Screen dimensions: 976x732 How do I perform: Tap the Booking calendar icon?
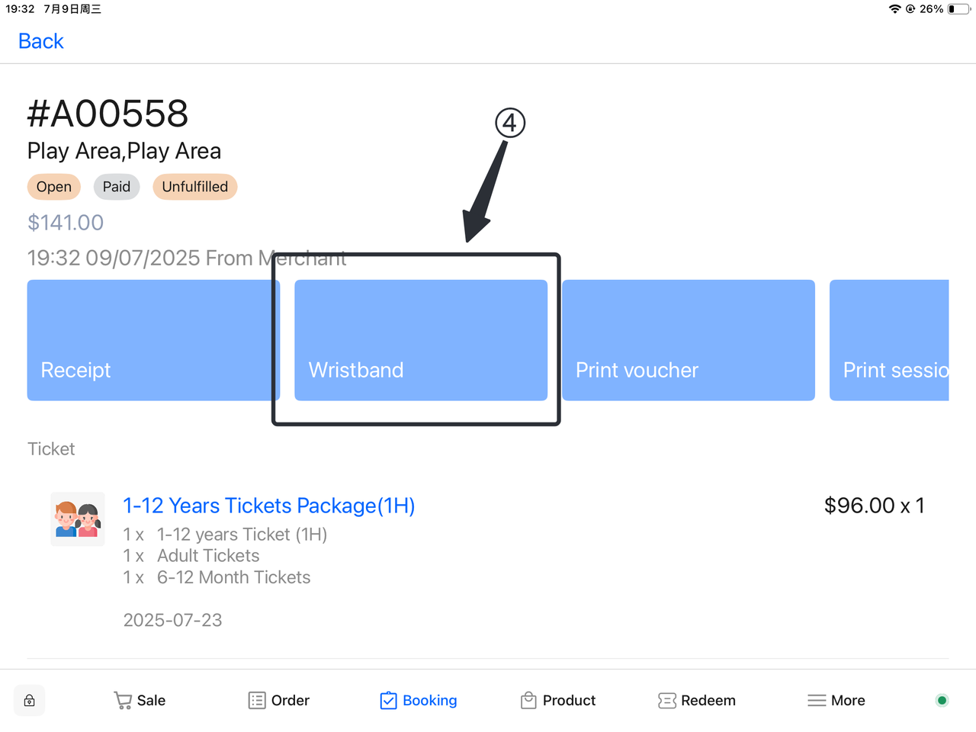point(388,701)
